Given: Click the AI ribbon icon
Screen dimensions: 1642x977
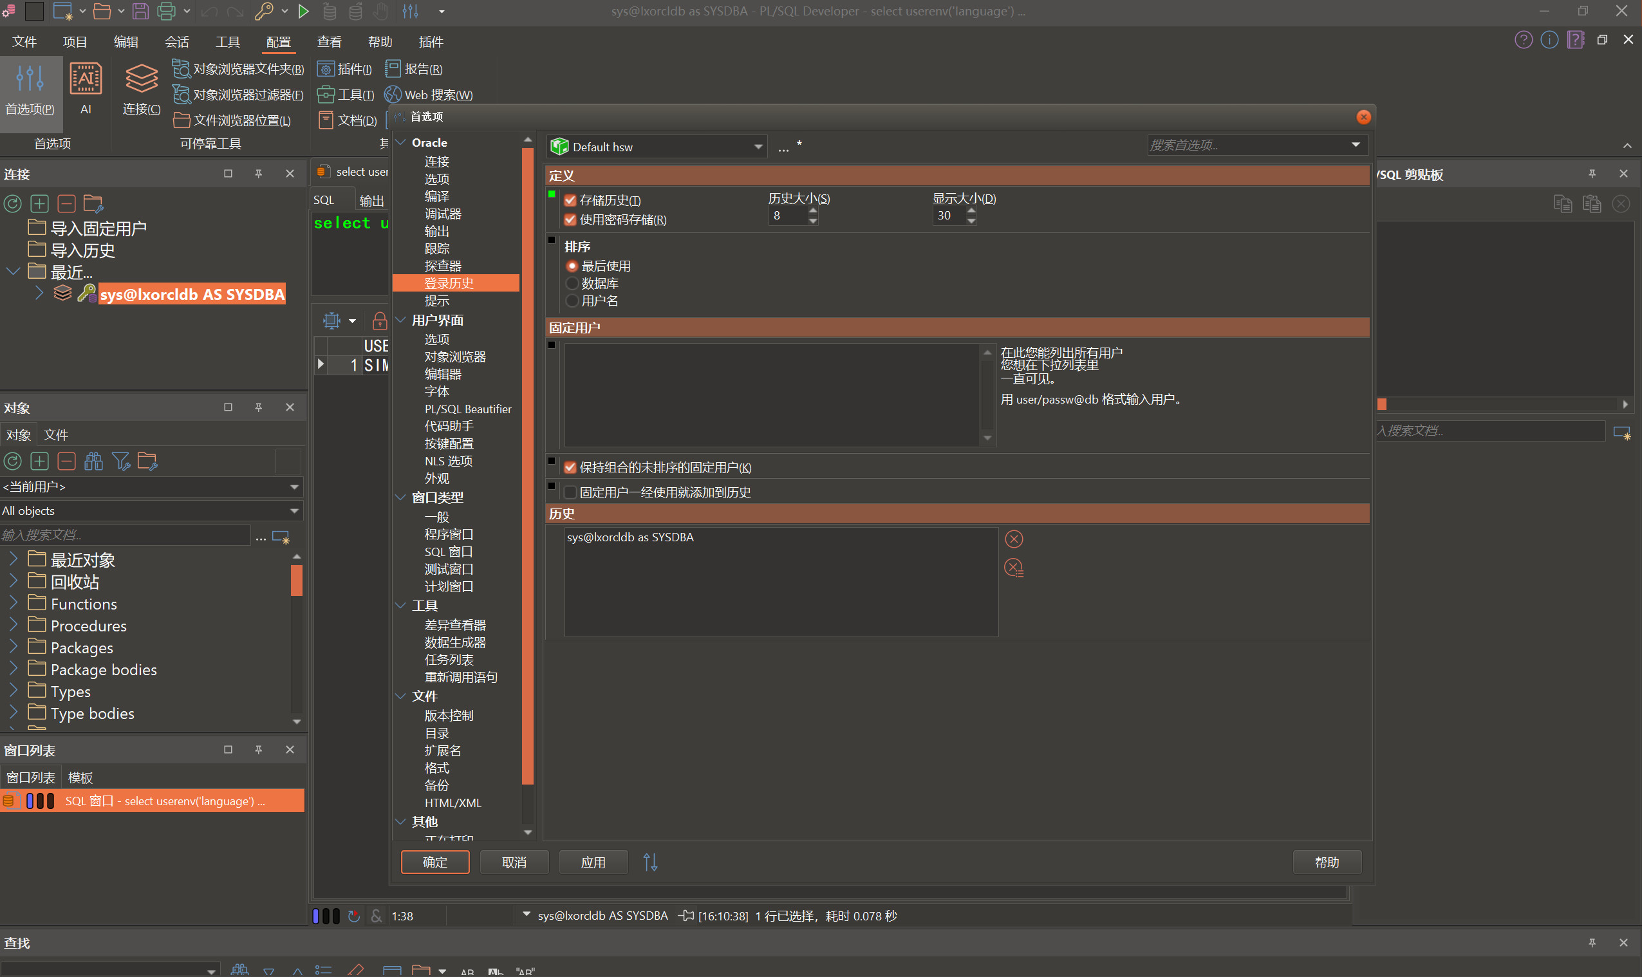Looking at the screenshot, I should pyautogui.click(x=86, y=80).
